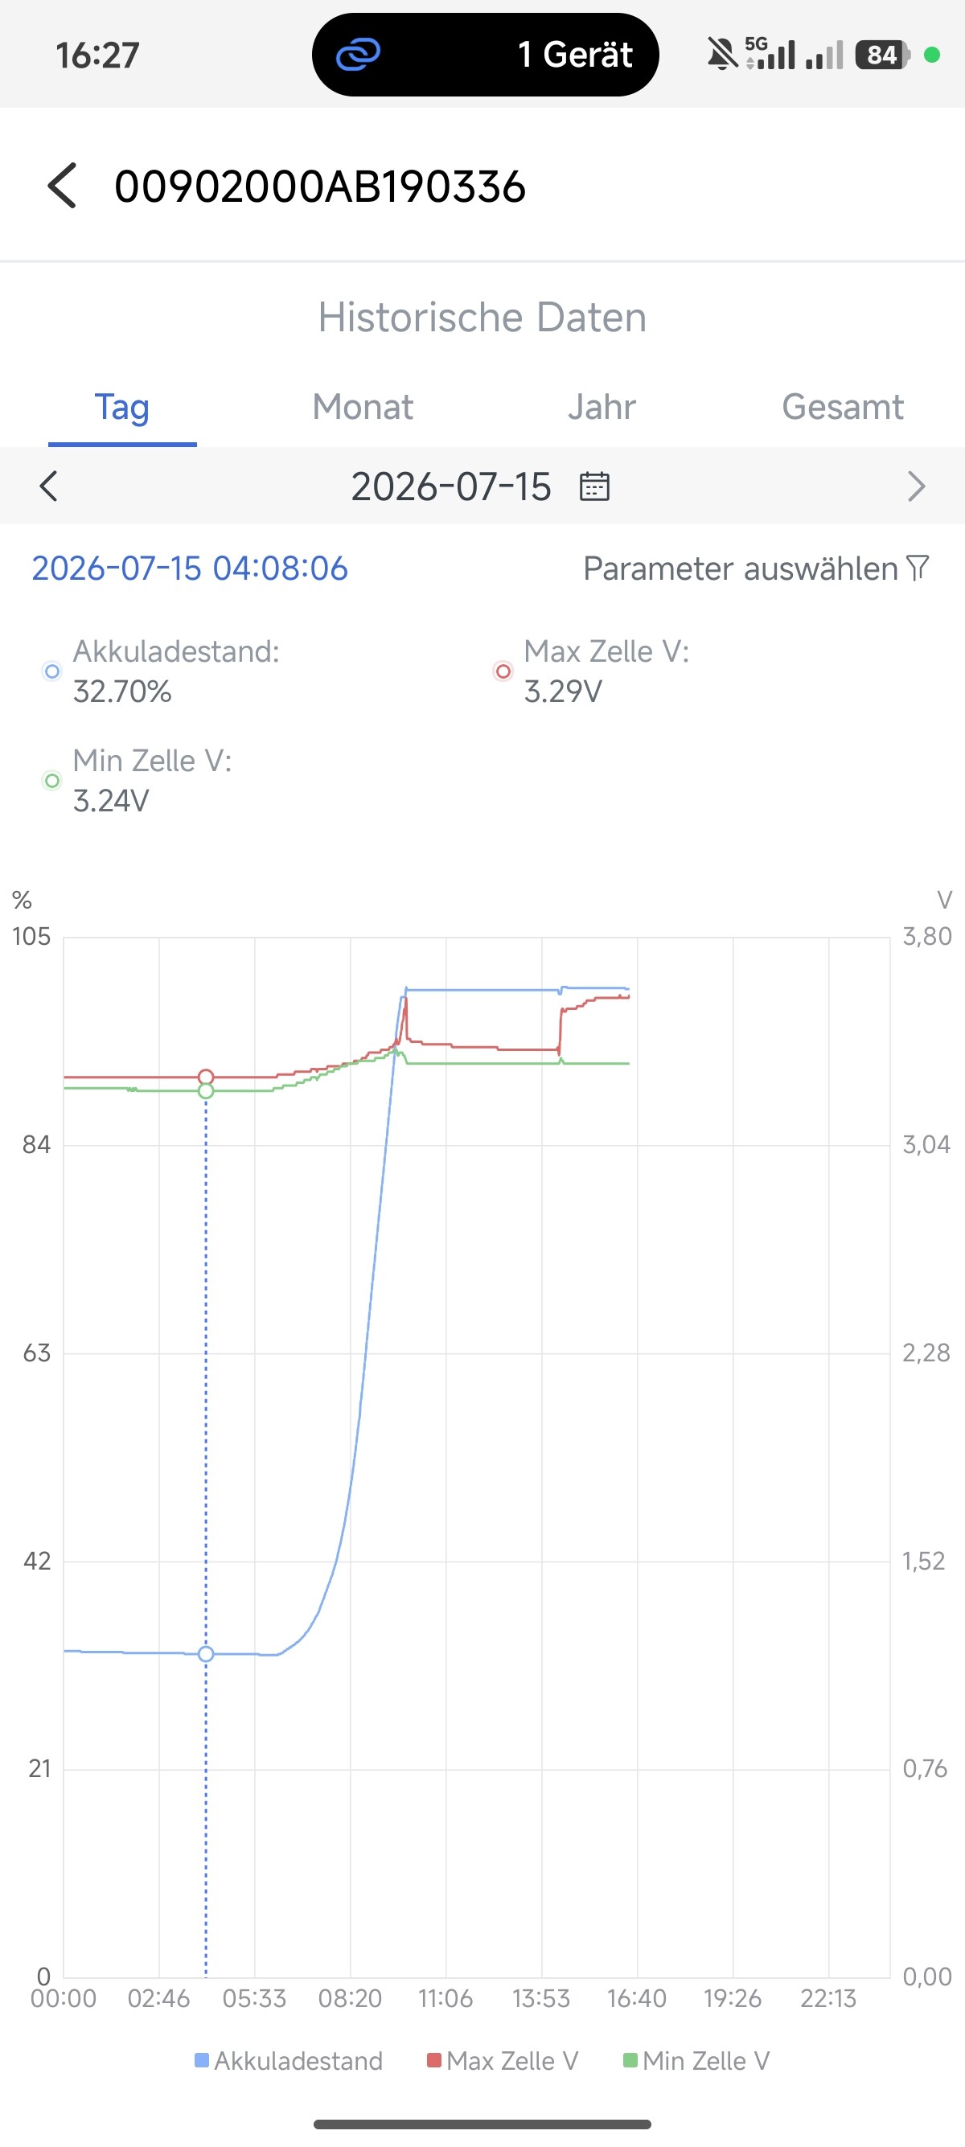Switch to the Monat tab
Screen dimensions: 965x2147
point(363,407)
